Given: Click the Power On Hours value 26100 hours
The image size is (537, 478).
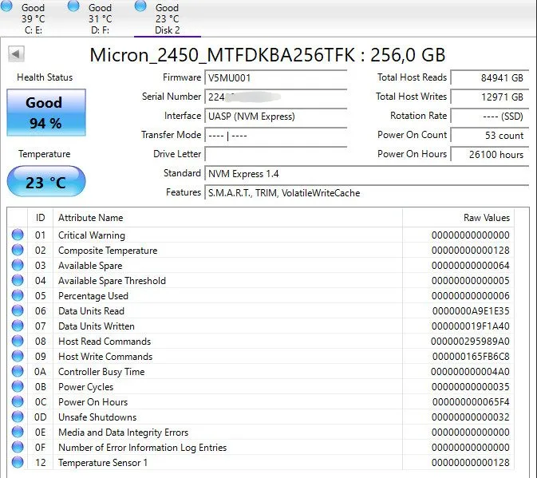Looking at the screenshot, I should pyautogui.click(x=490, y=155).
